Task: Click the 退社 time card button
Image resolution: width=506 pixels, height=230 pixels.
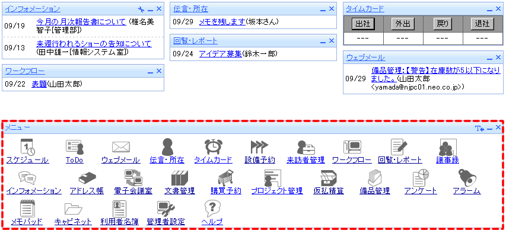Action: (x=482, y=24)
